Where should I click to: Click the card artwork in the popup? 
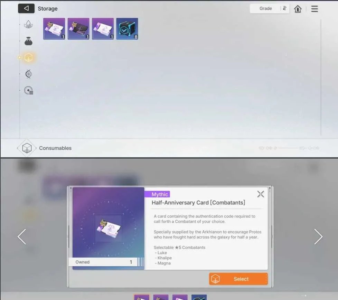point(109,228)
